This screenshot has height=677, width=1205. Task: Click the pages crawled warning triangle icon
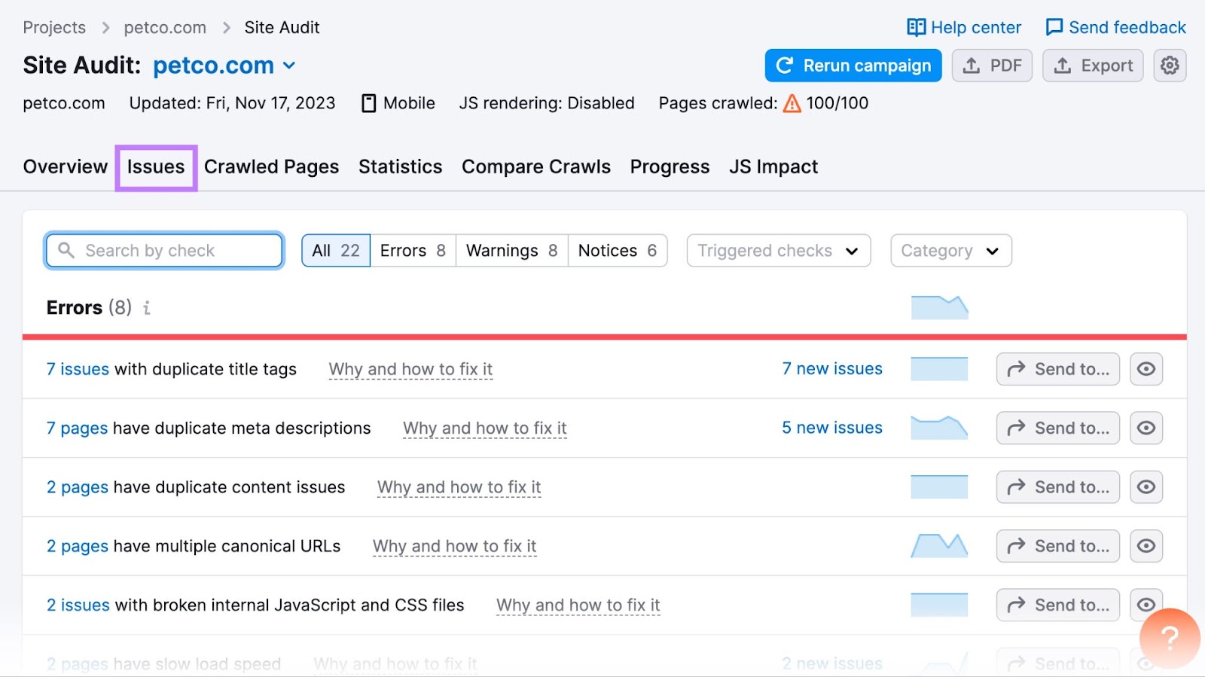click(x=792, y=103)
